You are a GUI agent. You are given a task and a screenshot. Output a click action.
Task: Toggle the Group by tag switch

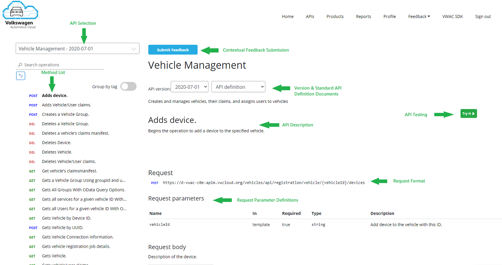pos(128,86)
